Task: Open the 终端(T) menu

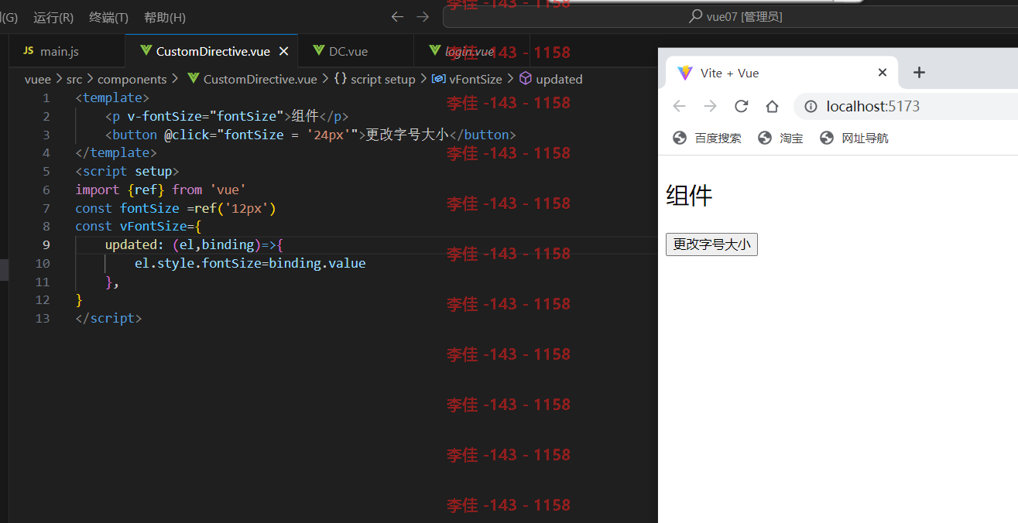Action: click(x=109, y=17)
